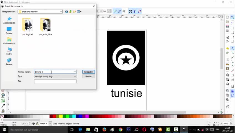
Task: Click the tunisie text on canvas
Action: [126, 93]
